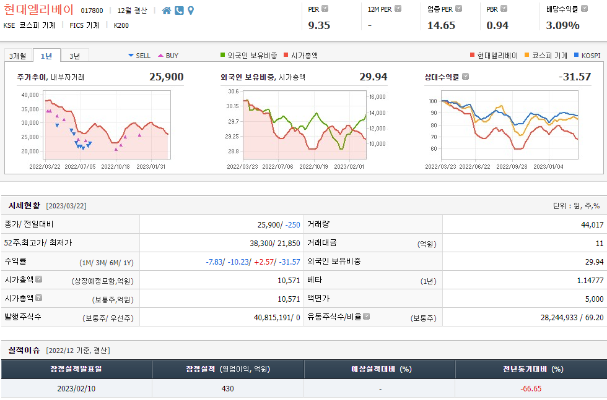The height and width of the screenshot is (400, 607).
Task: Click the announcement date 2023/02/10
Action: point(76,388)
